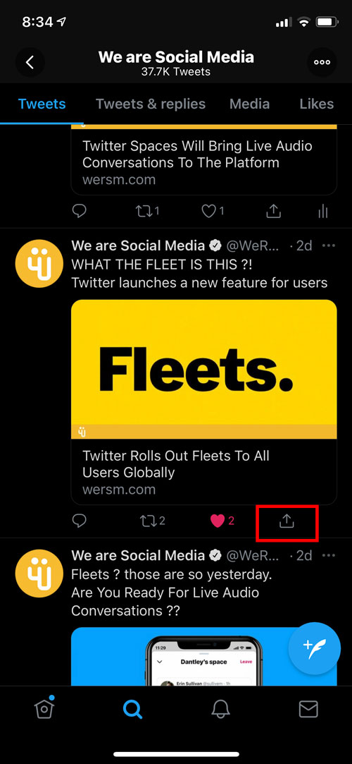Open Notifications bell in bottom bar

[221, 710]
